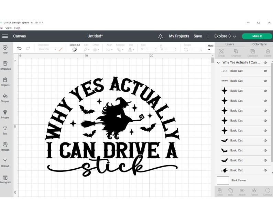Open the Phrases panel

5,147
